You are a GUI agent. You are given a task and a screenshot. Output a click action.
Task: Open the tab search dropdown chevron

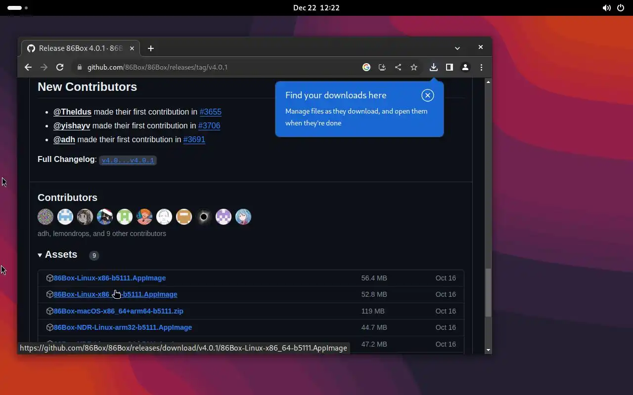pos(457,48)
